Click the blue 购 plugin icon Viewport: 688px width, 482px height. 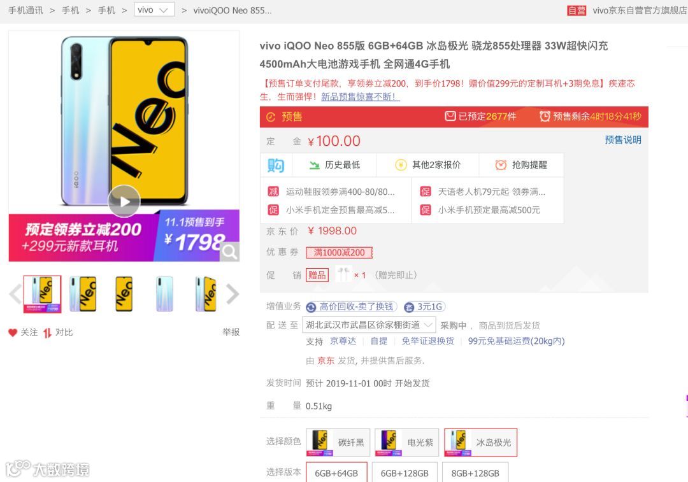click(276, 166)
